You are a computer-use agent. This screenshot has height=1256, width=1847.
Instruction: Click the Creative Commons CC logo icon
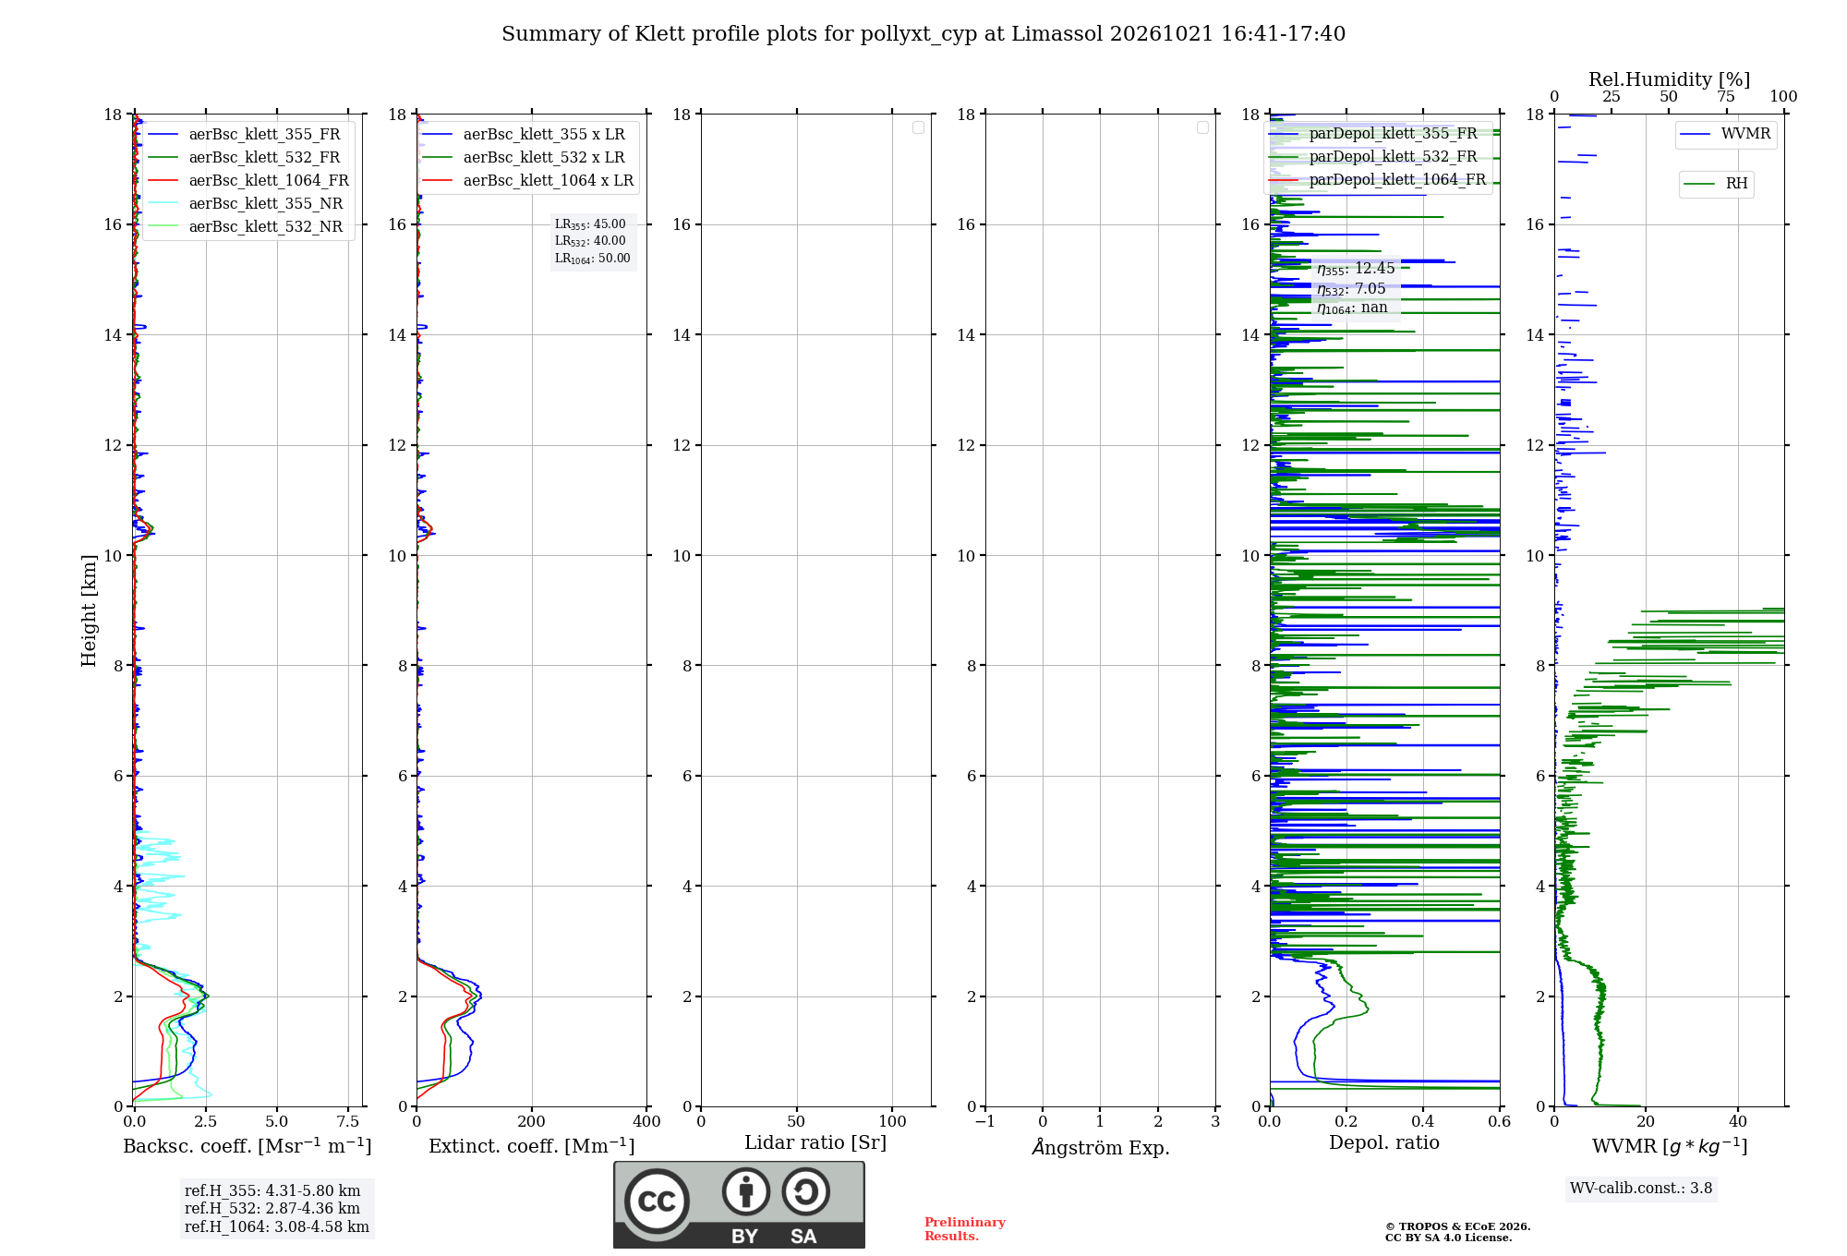[x=657, y=1201]
